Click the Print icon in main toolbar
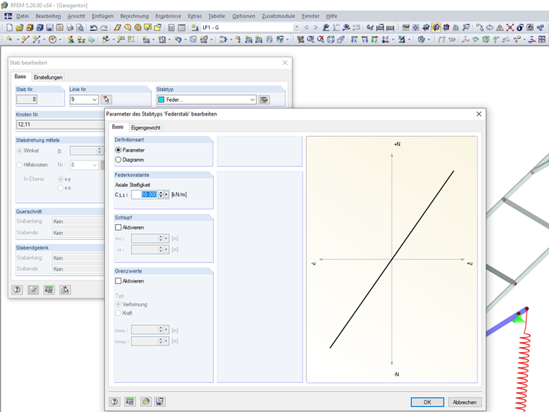This screenshot has height=412, width=549. point(69,27)
